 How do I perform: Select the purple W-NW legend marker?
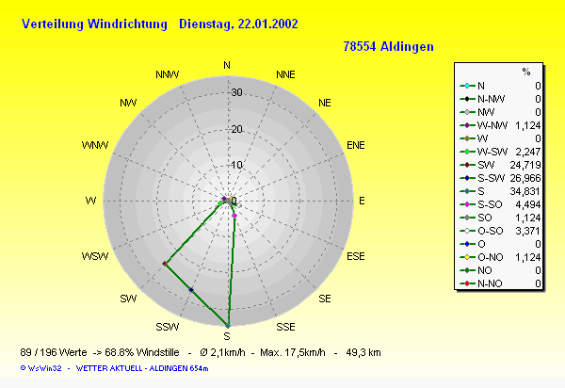pyautogui.click(x=466, y=125)
